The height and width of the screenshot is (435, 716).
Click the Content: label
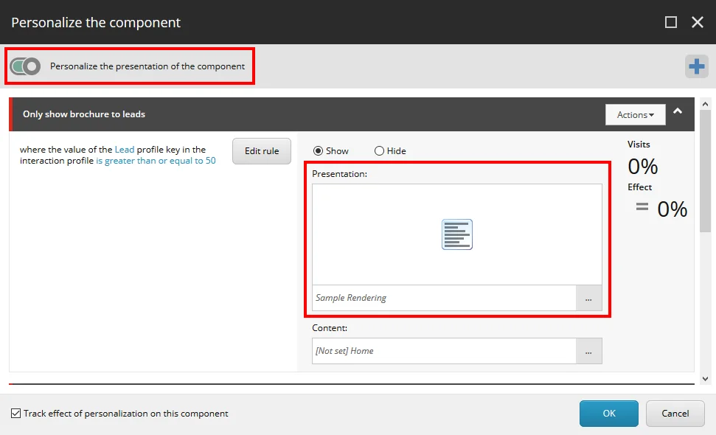tap(330, 328)
